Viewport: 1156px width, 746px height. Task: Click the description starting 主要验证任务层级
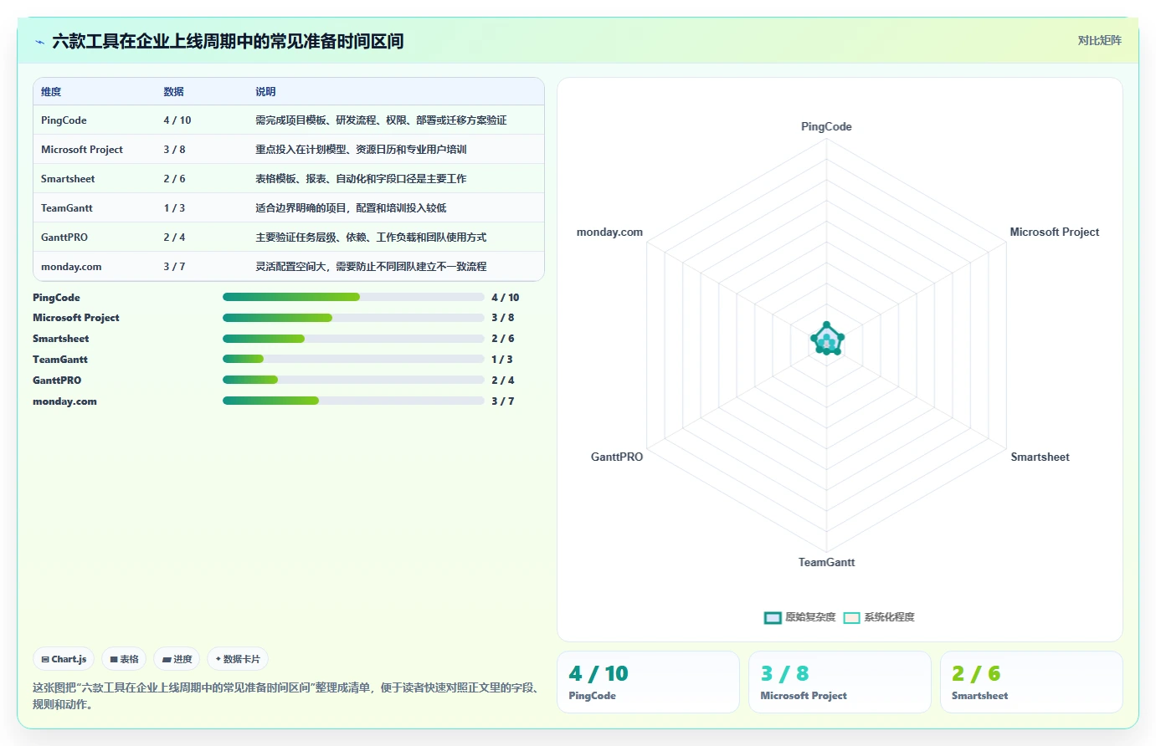371,238
